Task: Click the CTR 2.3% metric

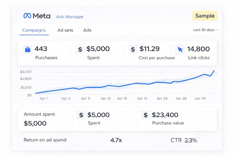Action: (x=184, y=140)
